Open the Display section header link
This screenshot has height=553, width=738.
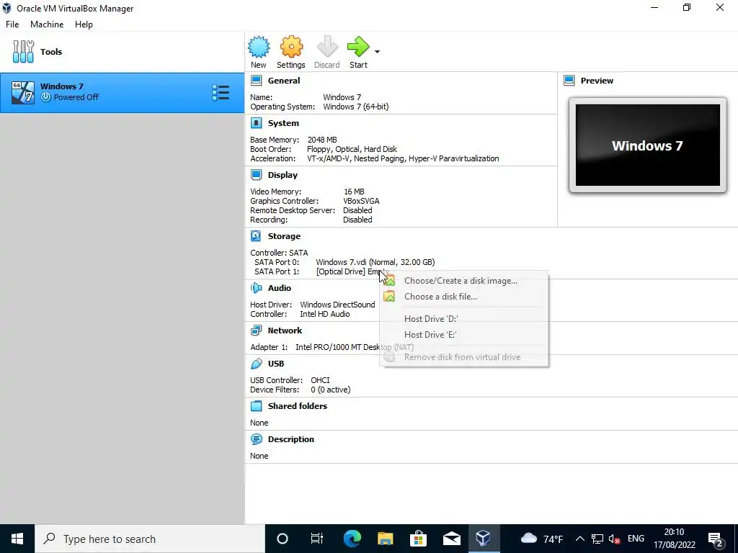(283, 175)
